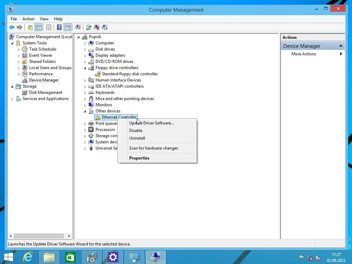This screenshot has height=264, width=352.
Task: Open Windows Store from taskbar
Action: pos(70,257)
